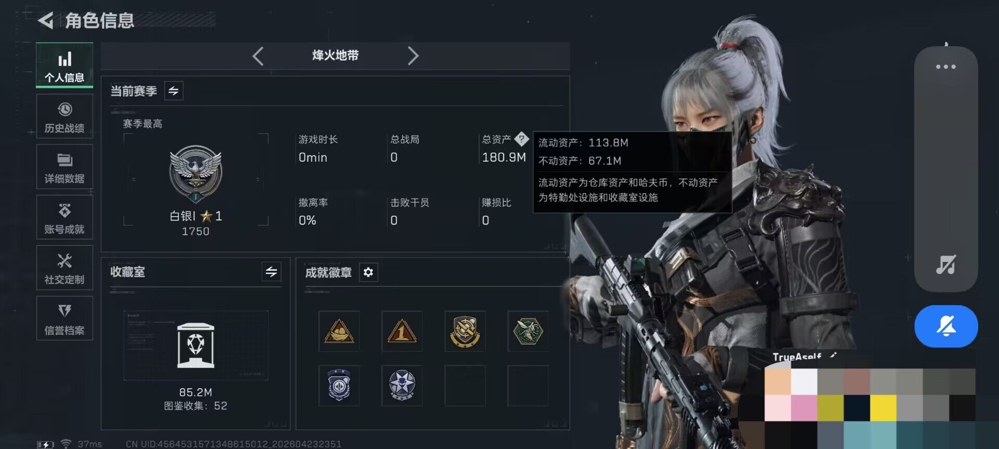Open the 信誉档案 reputation page
This screenshot has width=999, height=449.
point(65,318)
